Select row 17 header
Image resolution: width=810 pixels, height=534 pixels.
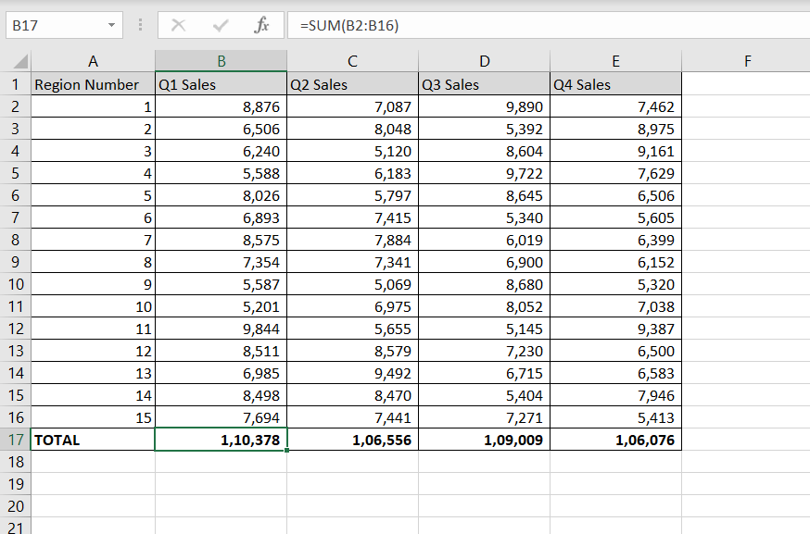point(14,440)
